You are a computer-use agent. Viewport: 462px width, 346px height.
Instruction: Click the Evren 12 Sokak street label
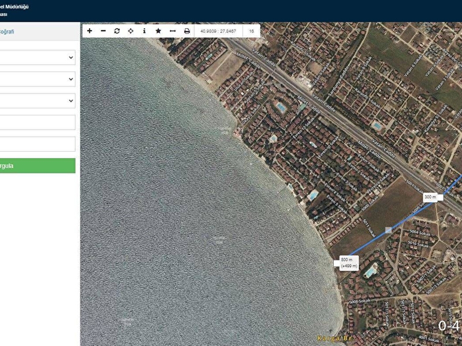304,128
